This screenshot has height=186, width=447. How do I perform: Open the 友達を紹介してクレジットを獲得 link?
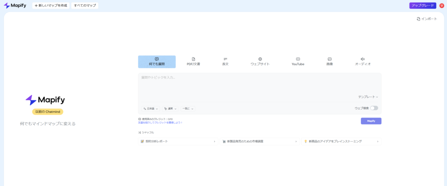click(160, 122)
